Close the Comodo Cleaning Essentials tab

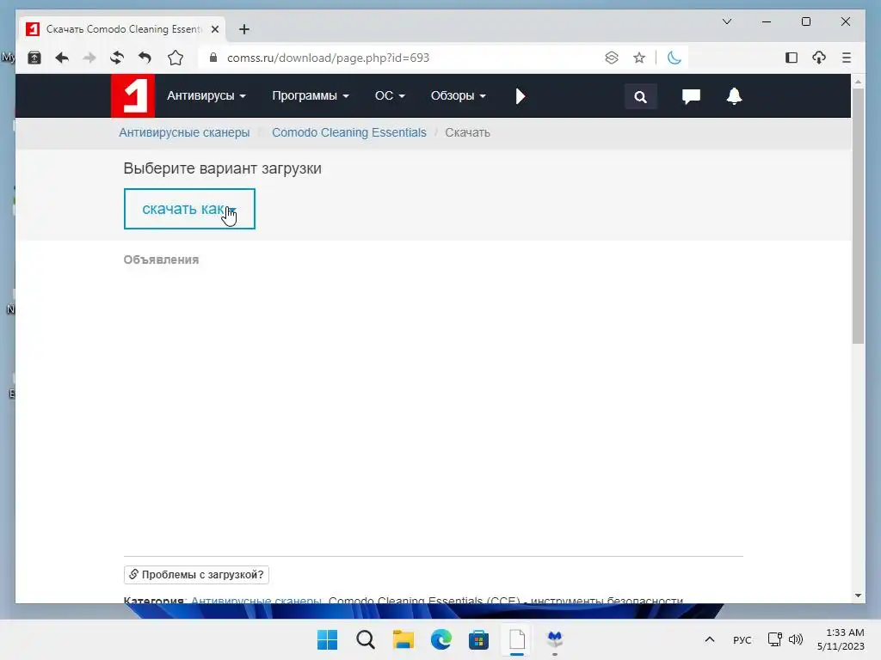(214, 29)
